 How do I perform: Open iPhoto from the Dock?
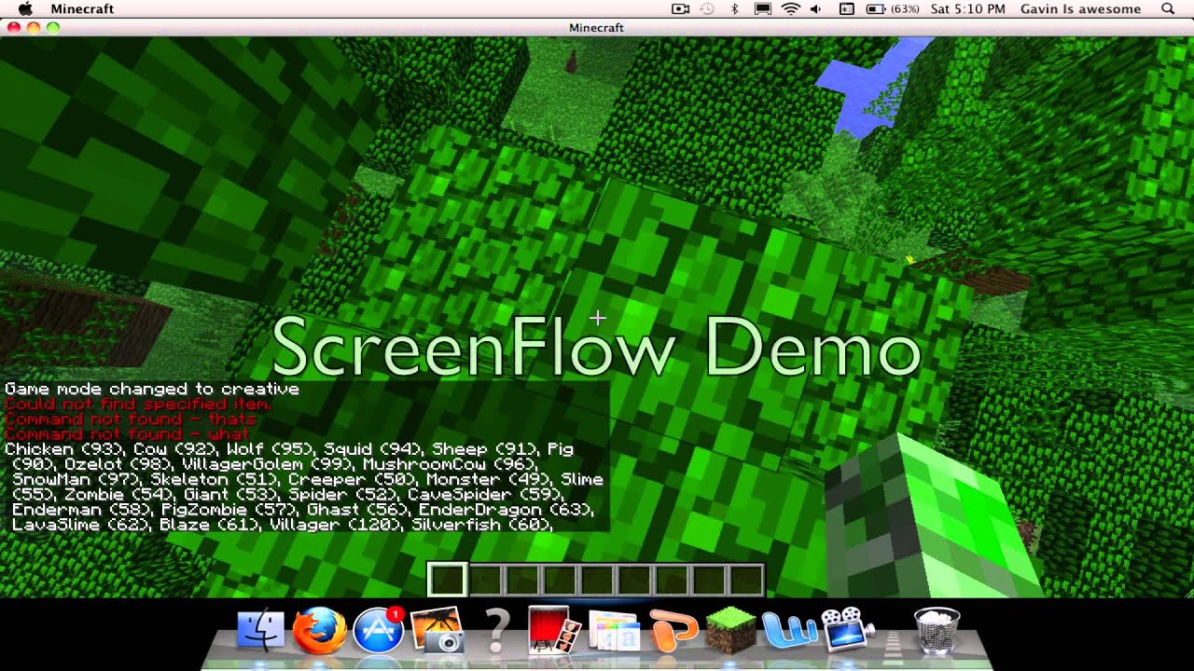(x=437, y=631)
